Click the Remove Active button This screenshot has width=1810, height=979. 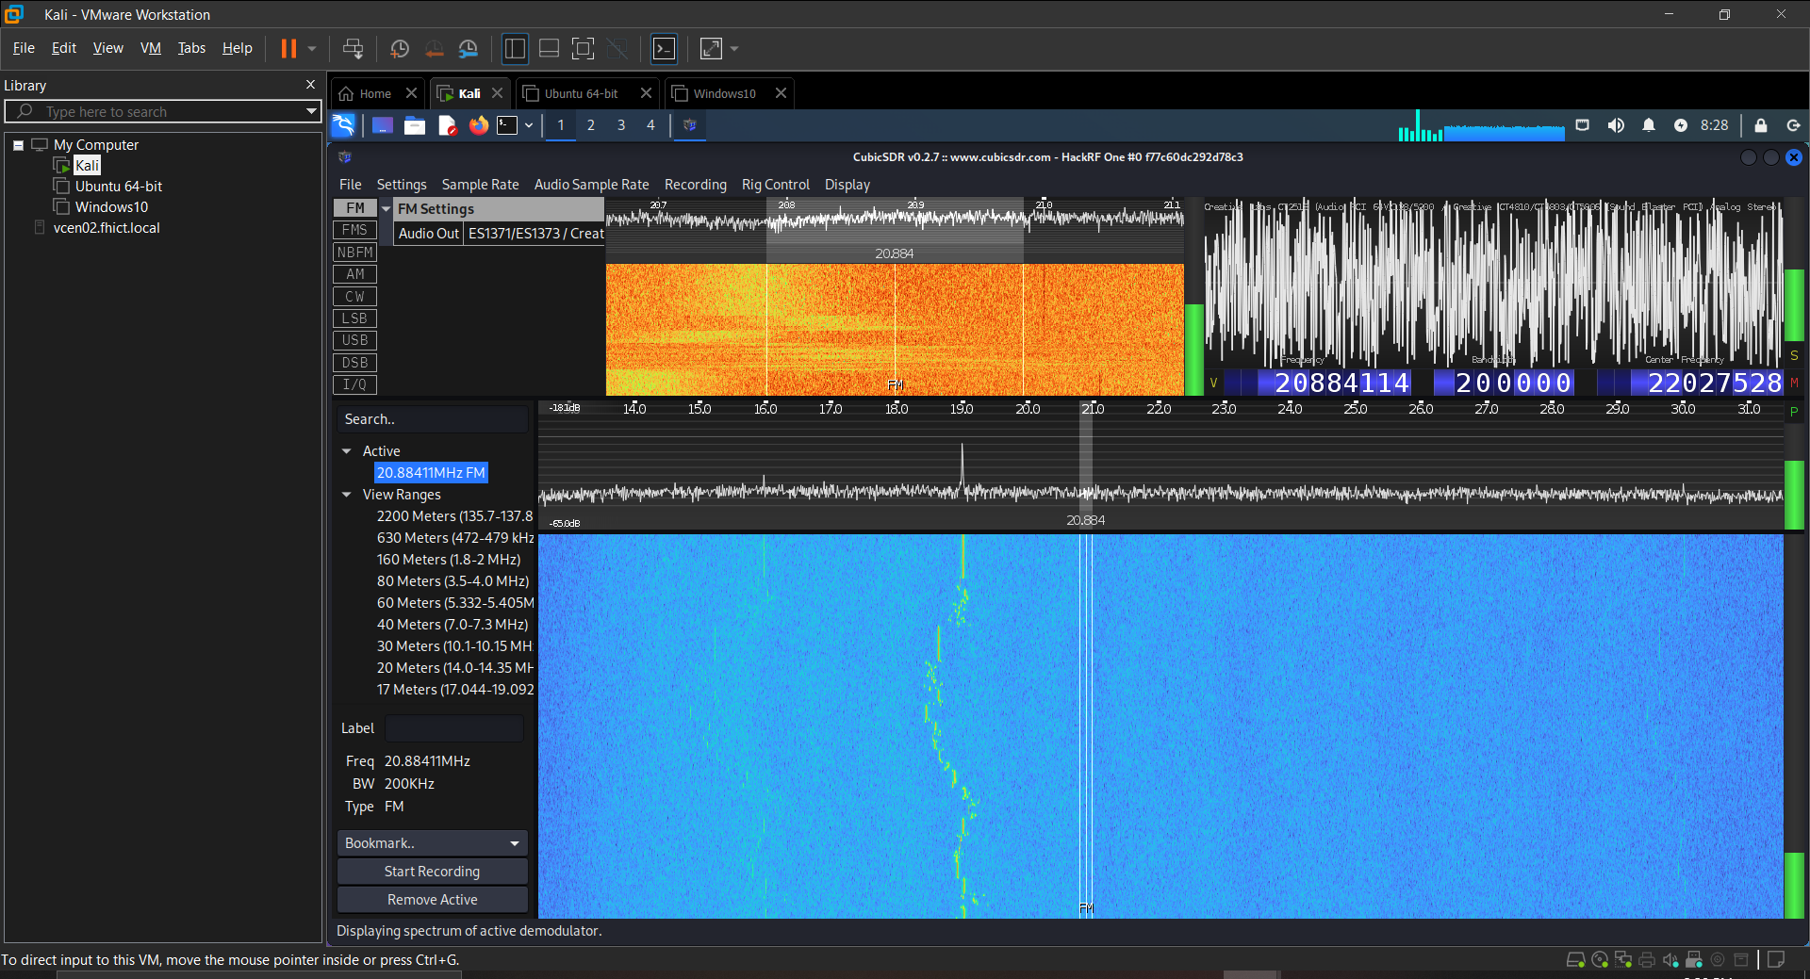coord(432,900)
